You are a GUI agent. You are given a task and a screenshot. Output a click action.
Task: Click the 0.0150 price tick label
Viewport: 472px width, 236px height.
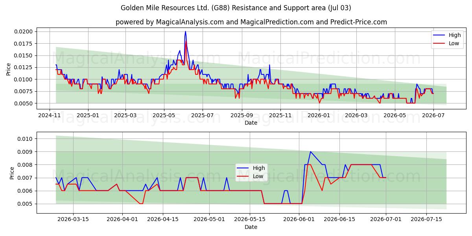[x=24, y=55]
